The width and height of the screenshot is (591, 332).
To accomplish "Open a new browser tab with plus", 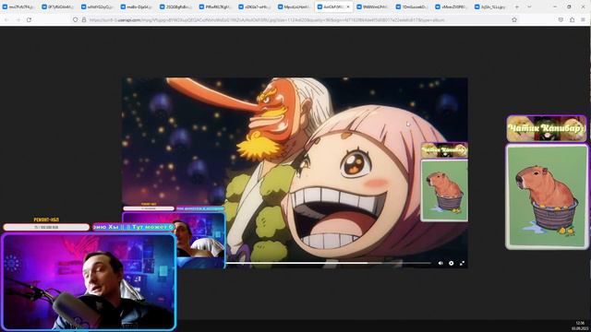I will click(x=517, y=6).
